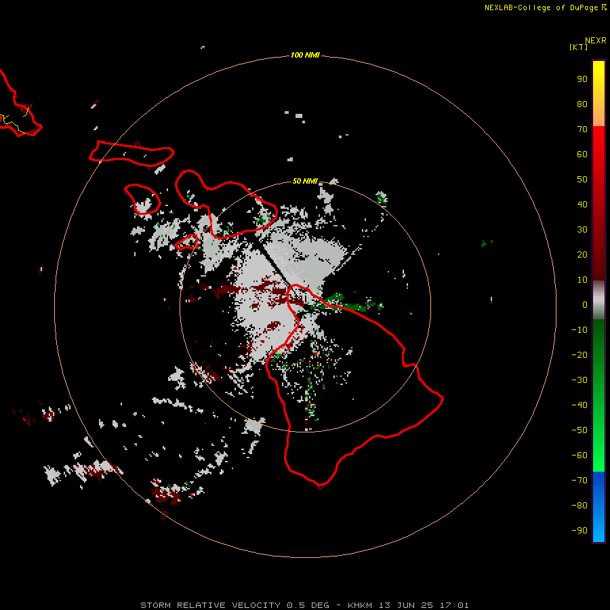This screenshot has width=610, height=610.
Task: Click the 13 JUN 25 date text
Action: point(406,605)
